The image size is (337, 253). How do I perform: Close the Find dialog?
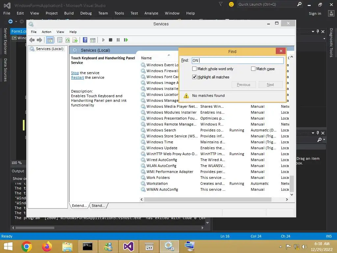tap(281, 51)
